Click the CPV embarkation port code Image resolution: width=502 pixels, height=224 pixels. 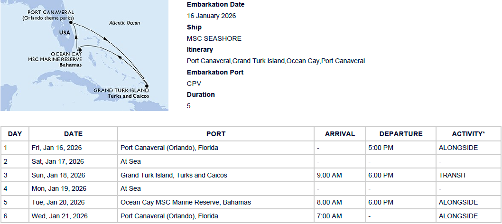[x=193, y=83]
